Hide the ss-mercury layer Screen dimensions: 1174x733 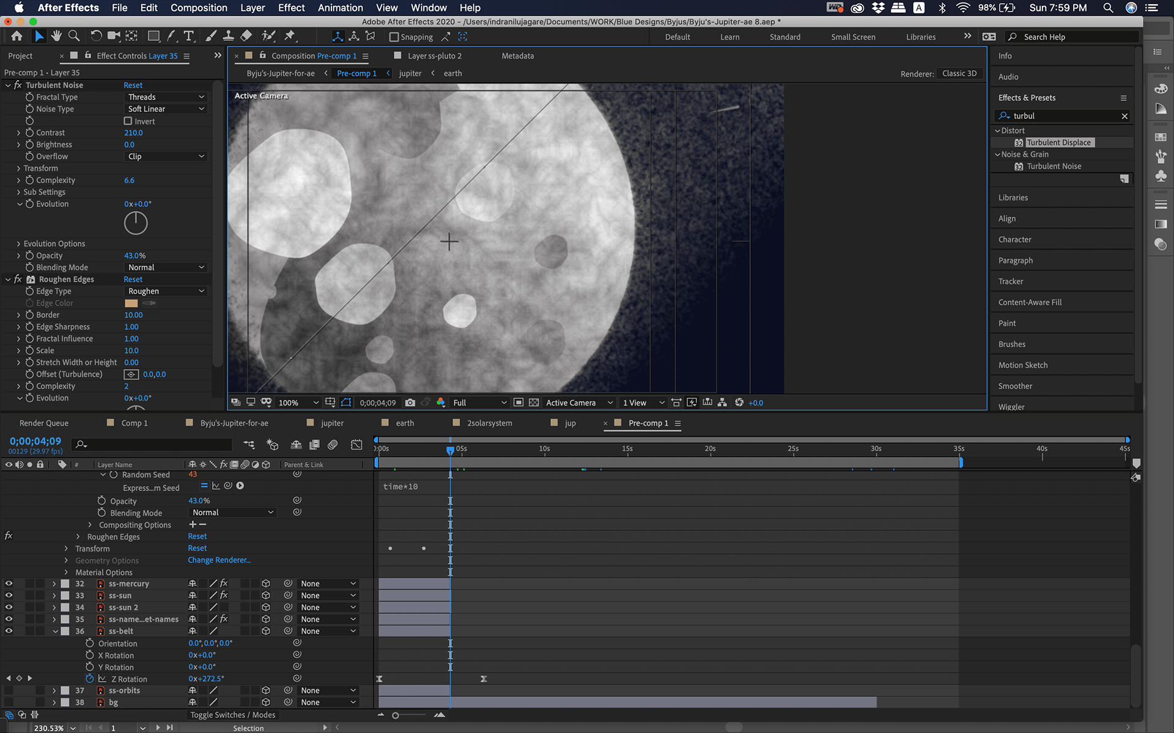tap(9, 583)
